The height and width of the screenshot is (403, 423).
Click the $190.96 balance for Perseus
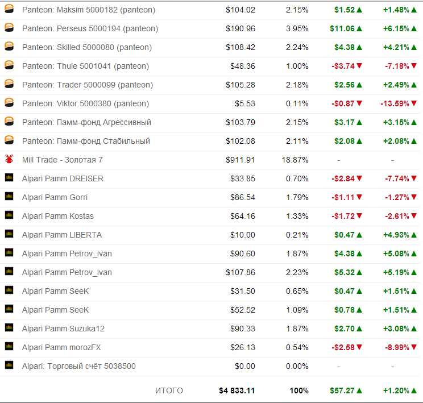click(240, 28)
